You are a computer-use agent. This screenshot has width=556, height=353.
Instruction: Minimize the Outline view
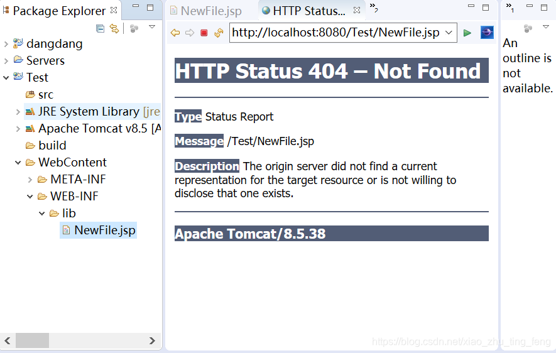point(530,6)
